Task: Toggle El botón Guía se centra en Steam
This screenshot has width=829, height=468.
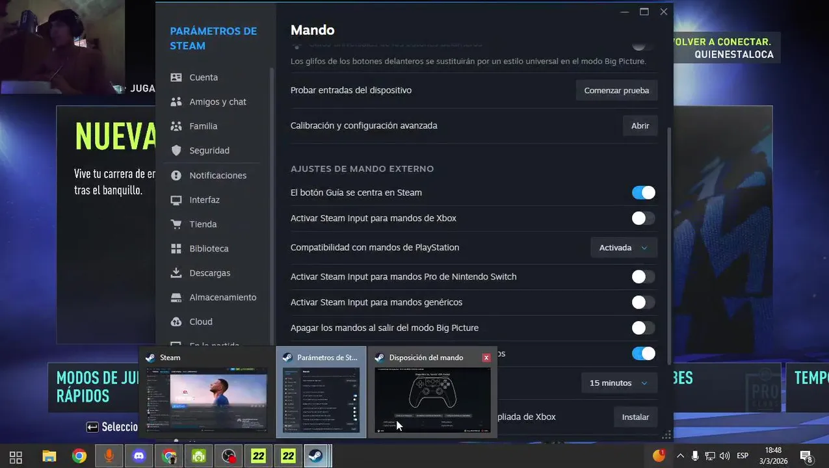Action: (643, 192)
